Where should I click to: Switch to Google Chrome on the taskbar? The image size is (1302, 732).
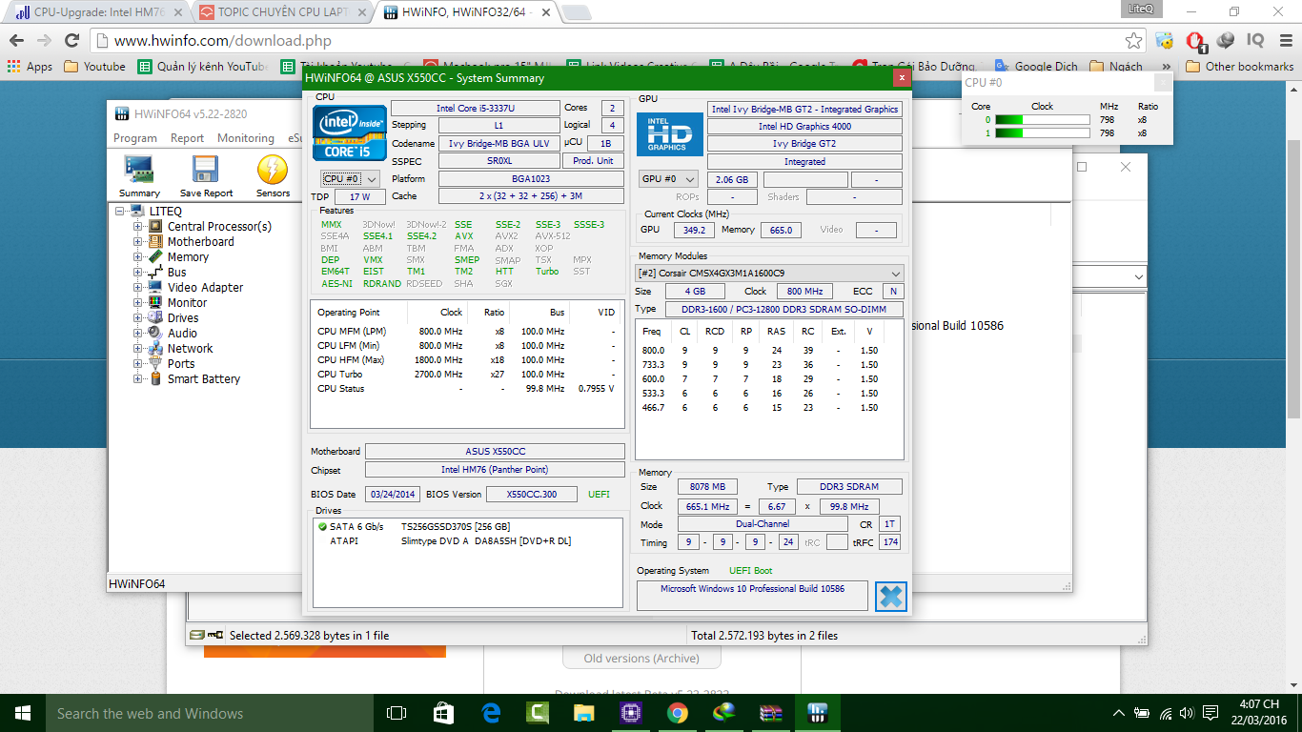[x=678, y=713]
